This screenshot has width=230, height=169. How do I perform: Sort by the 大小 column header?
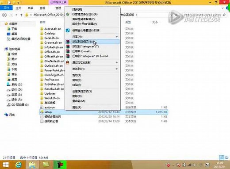click(155, 22)
